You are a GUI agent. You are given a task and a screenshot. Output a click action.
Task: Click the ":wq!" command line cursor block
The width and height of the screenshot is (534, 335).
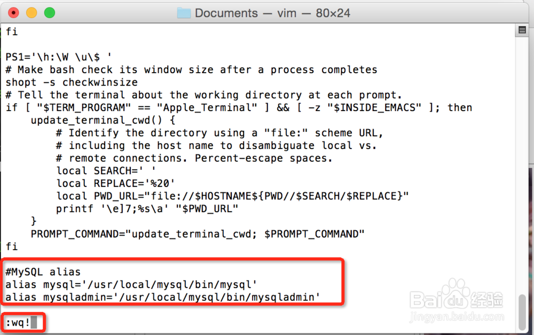pos(34,322)
